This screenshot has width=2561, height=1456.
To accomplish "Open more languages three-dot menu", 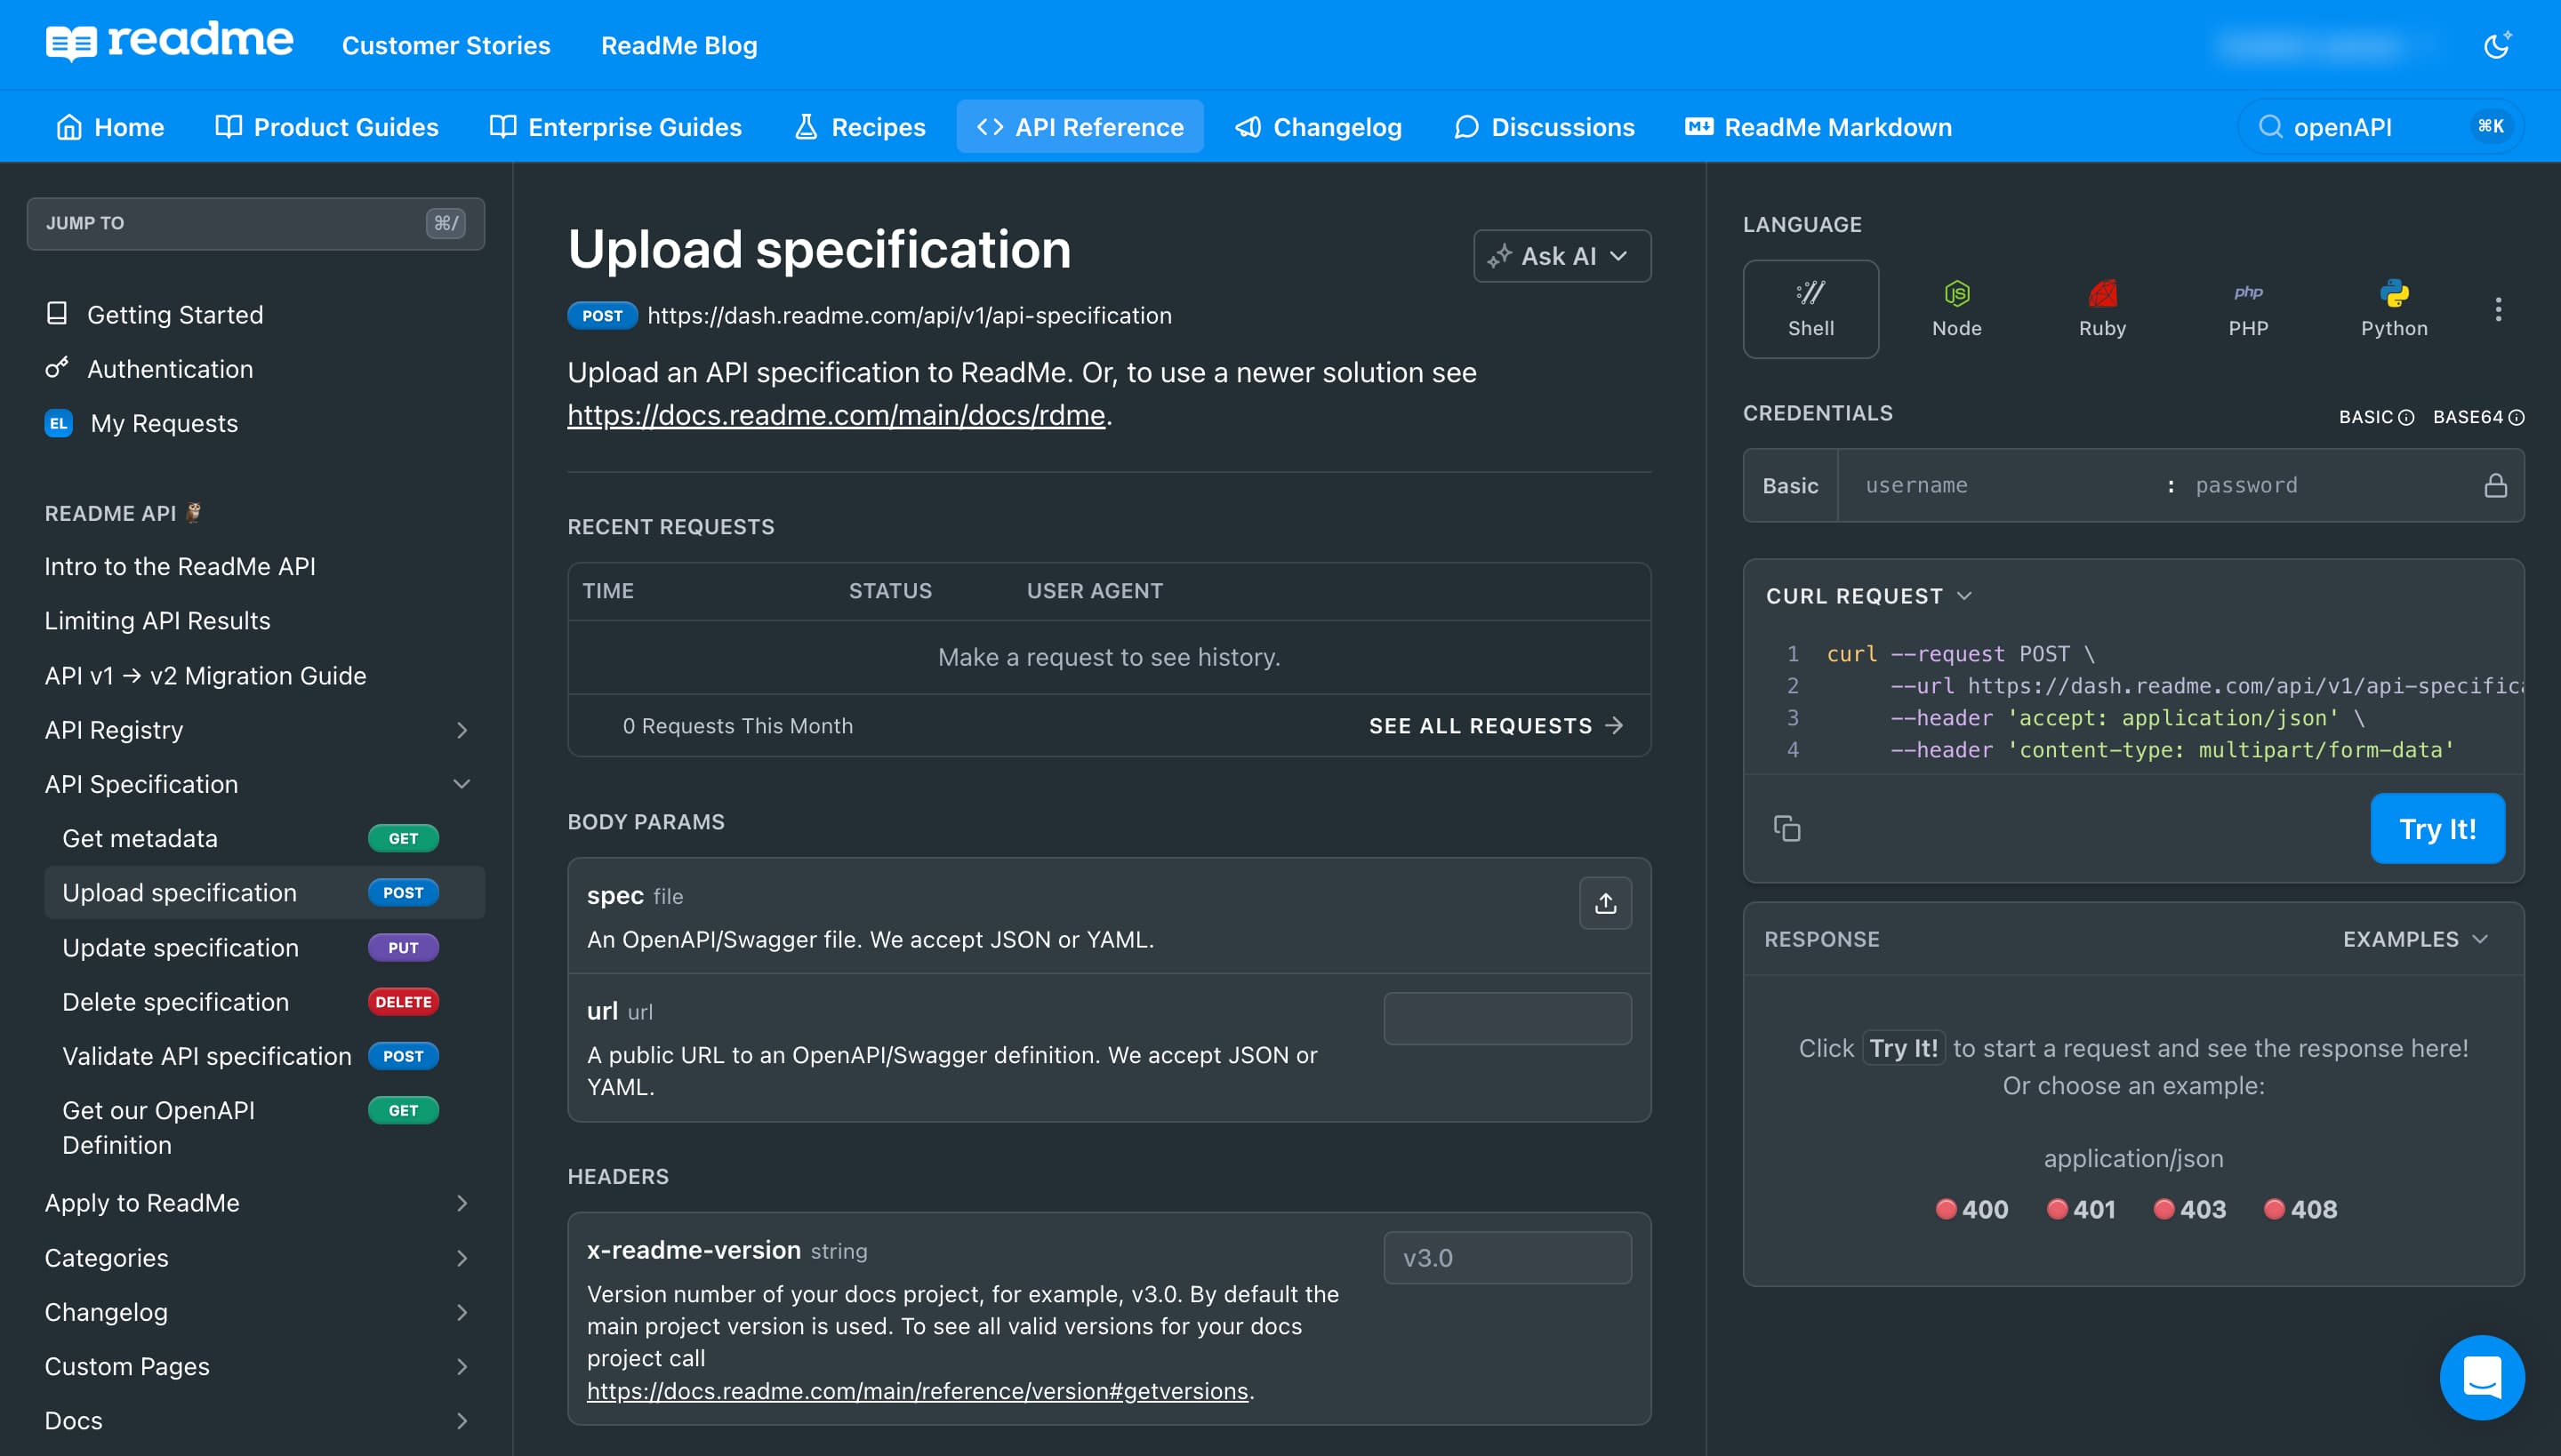I will click(x=2498, y=309).
